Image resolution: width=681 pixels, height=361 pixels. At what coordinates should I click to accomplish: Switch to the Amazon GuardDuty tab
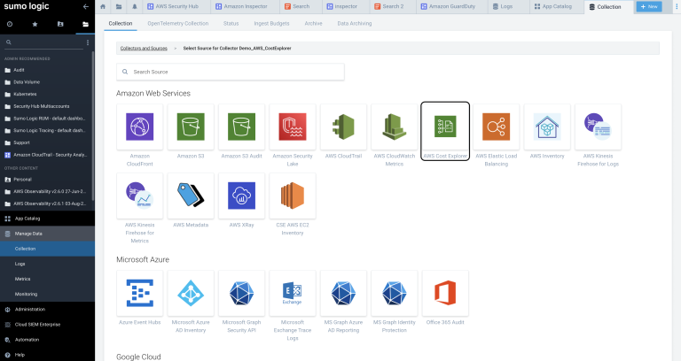point(448,6)
